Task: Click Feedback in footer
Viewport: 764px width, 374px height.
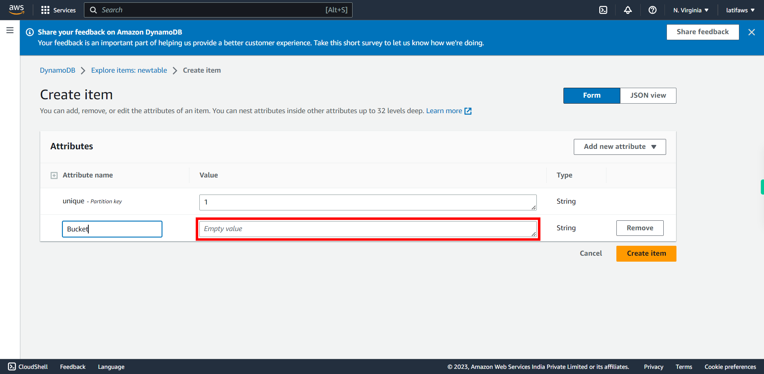Action: (x=73, y=367)
